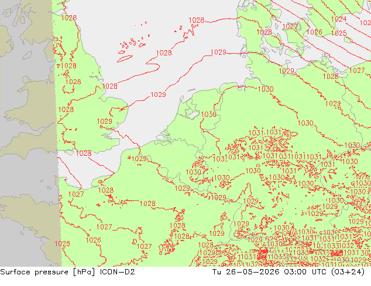Viewport: 371px width, 286px height.
Task: Click the "1026" label right of bottom-left 1025
Action: 93,240
